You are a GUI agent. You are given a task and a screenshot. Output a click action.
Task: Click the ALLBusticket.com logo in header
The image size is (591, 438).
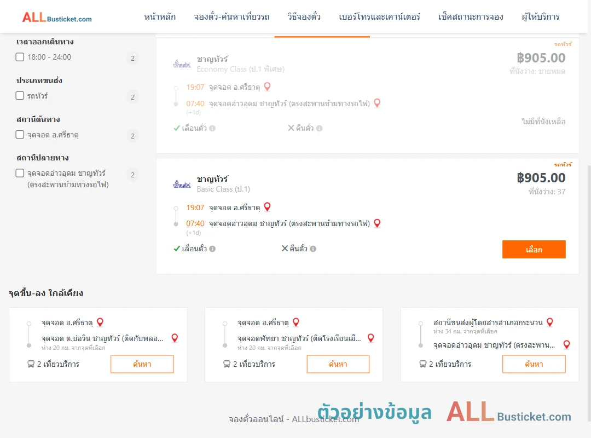tap(57, 18)
